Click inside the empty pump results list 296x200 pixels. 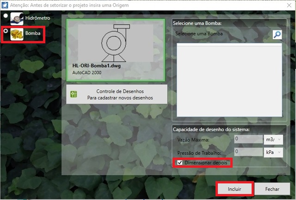tap(229, 81)
